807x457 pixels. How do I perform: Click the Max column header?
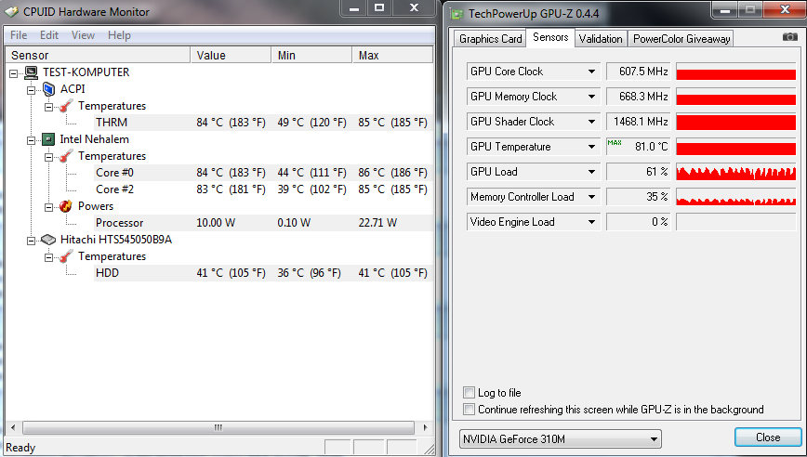tap(392, 56)
